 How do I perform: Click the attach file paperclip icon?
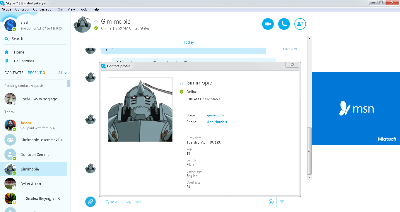[x=90, y=201]
